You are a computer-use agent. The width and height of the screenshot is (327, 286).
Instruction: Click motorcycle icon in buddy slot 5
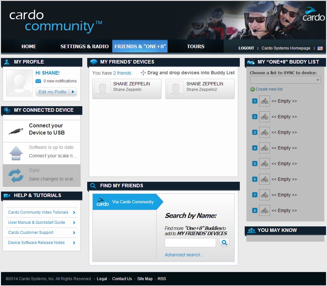265,164
